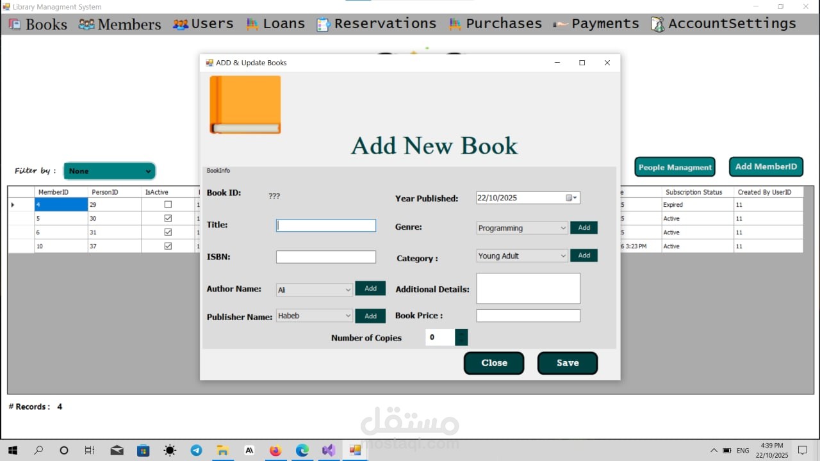Screen dimensions: 820x461
Task: Open the Reservations menu
Action: tap(377, 24)
